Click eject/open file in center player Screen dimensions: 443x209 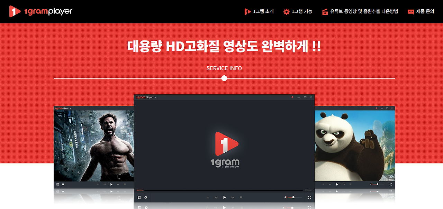click(208, 197)
